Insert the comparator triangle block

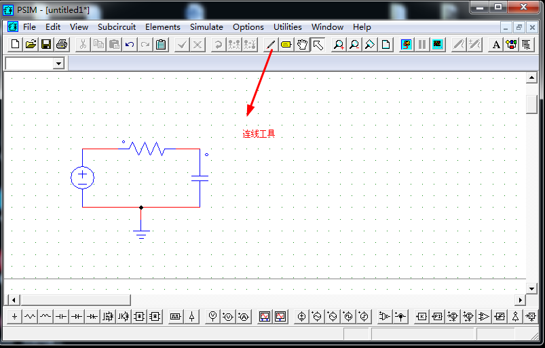(x=484, y=316)
